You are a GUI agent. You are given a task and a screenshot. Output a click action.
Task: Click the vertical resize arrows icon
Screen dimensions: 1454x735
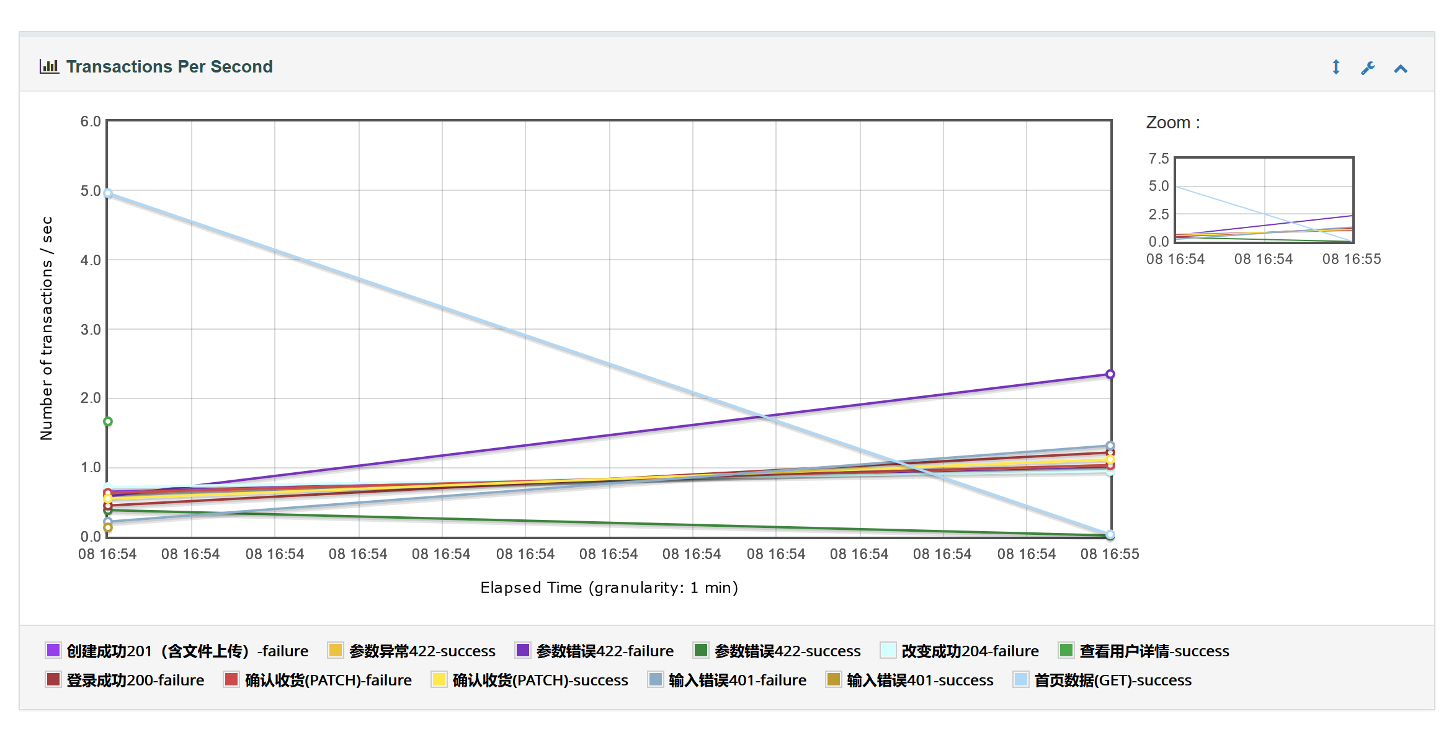click(1336, 68)
